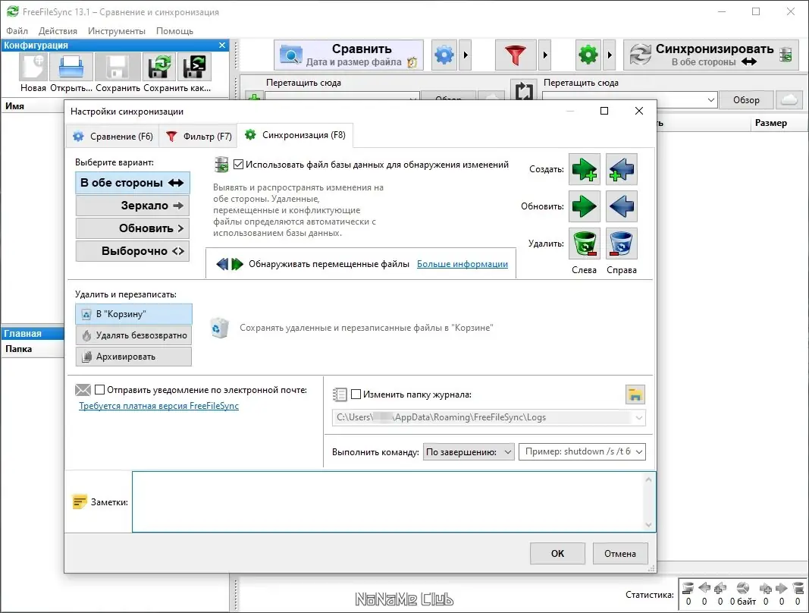Select the Папка item in left panel

32,349
